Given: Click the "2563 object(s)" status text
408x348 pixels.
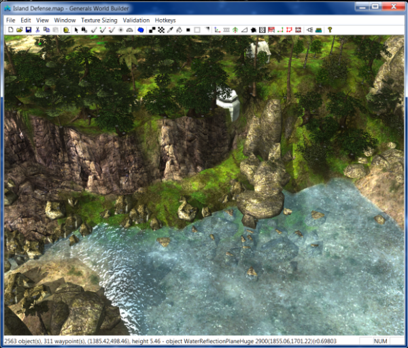Looking at the screenshot, I should click(x=22, y=341).
